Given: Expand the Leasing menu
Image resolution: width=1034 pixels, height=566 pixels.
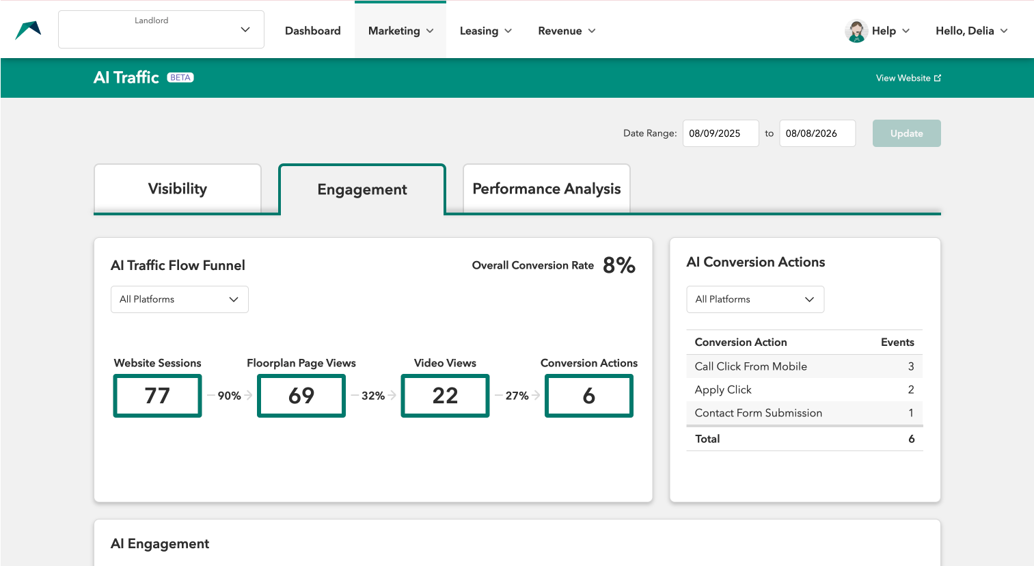Looking at the screenshot, I should coord(485,31).
